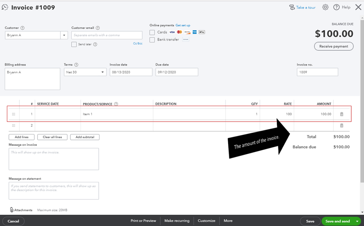The width and height of the screenshot is (364, 226).
Task: Close the invoice with the X icon
Action: (358, 7)
